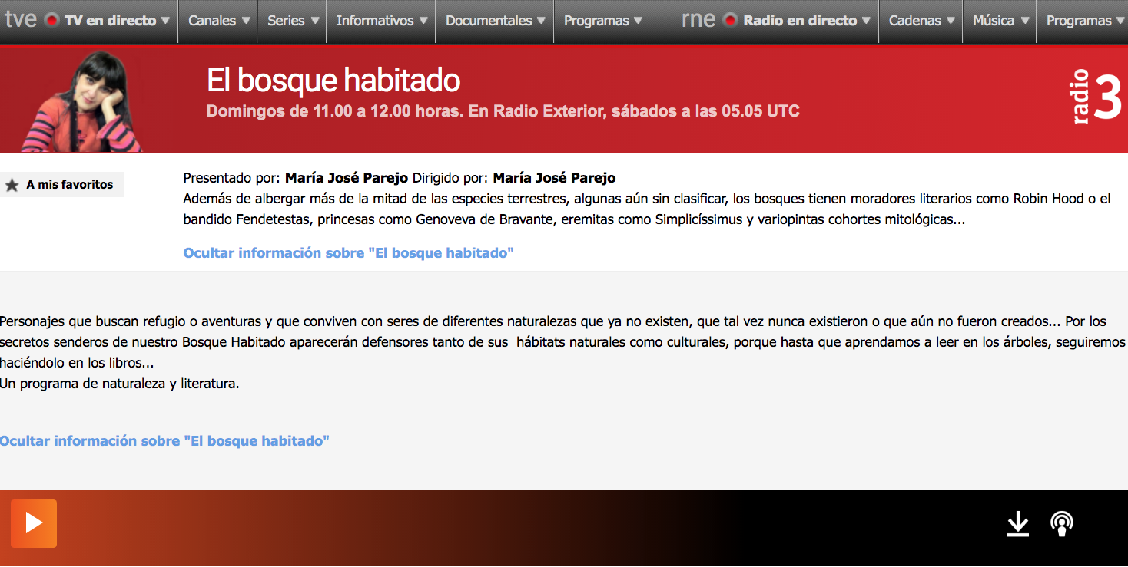
Task: Open the Documentales menu
Action: click(x=495, y=21)
